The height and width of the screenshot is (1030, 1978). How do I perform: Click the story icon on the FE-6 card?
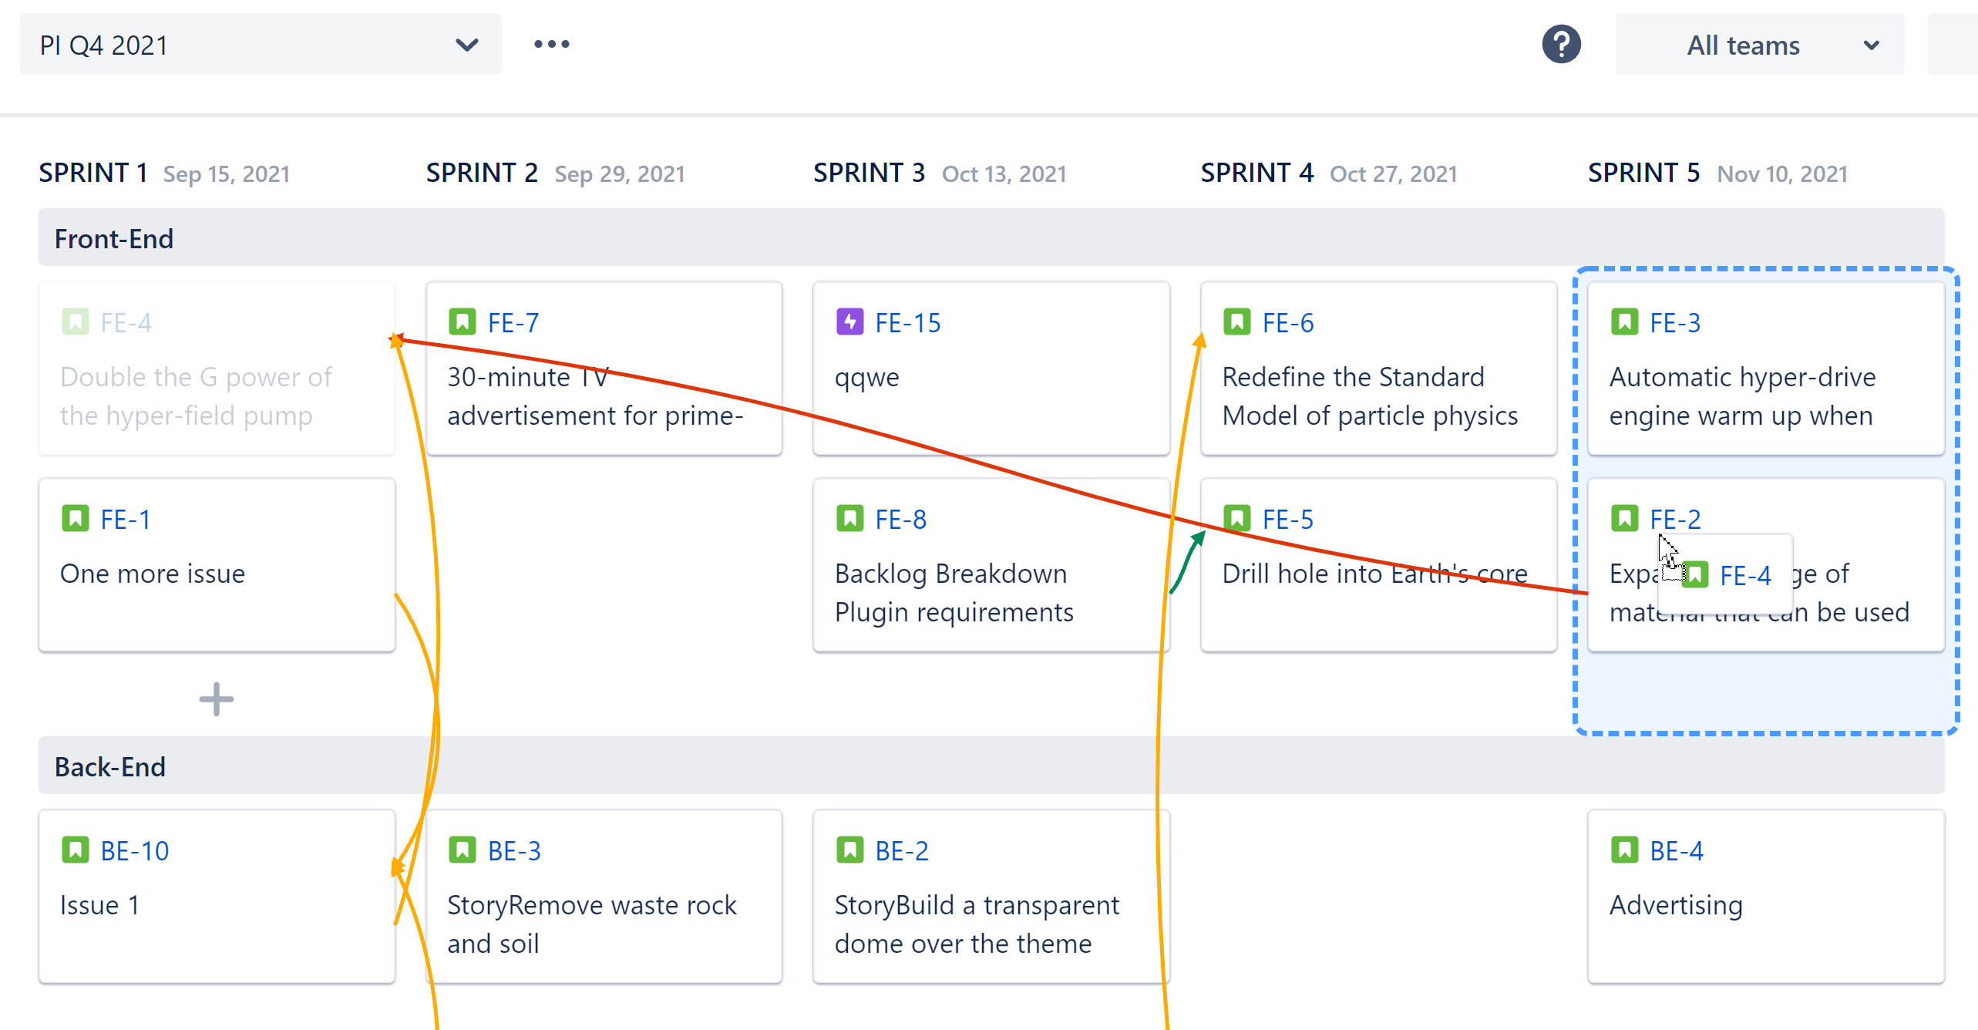(1237, 321)
